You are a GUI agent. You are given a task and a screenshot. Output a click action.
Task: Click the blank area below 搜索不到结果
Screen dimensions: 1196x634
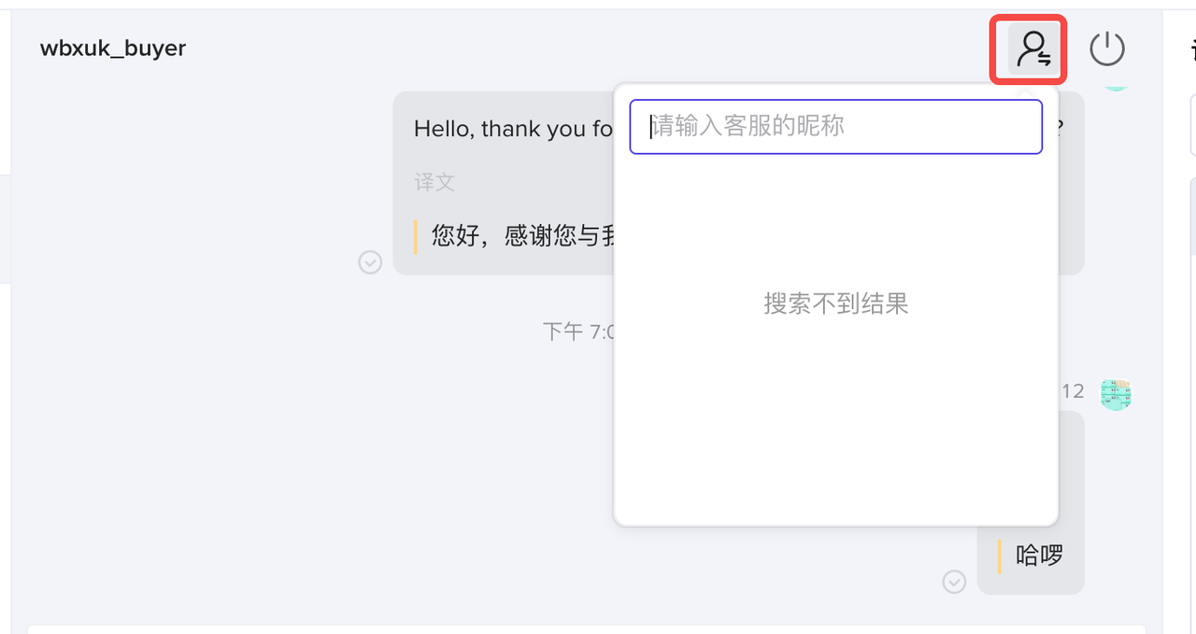(x=835, y=420)
